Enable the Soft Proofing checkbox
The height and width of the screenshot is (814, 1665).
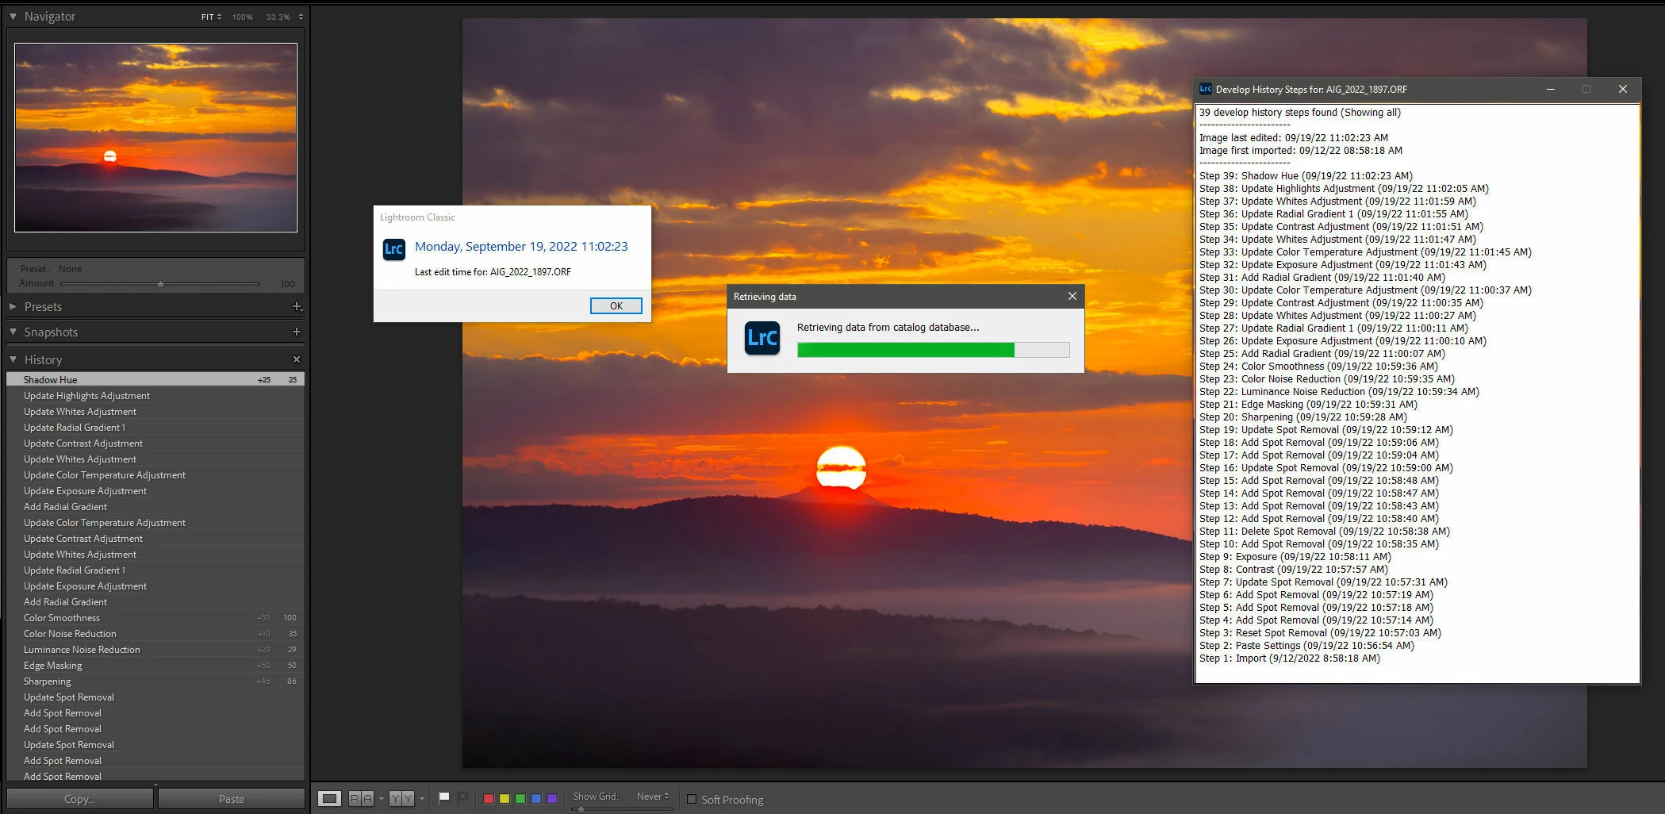[x=692, y=799]
